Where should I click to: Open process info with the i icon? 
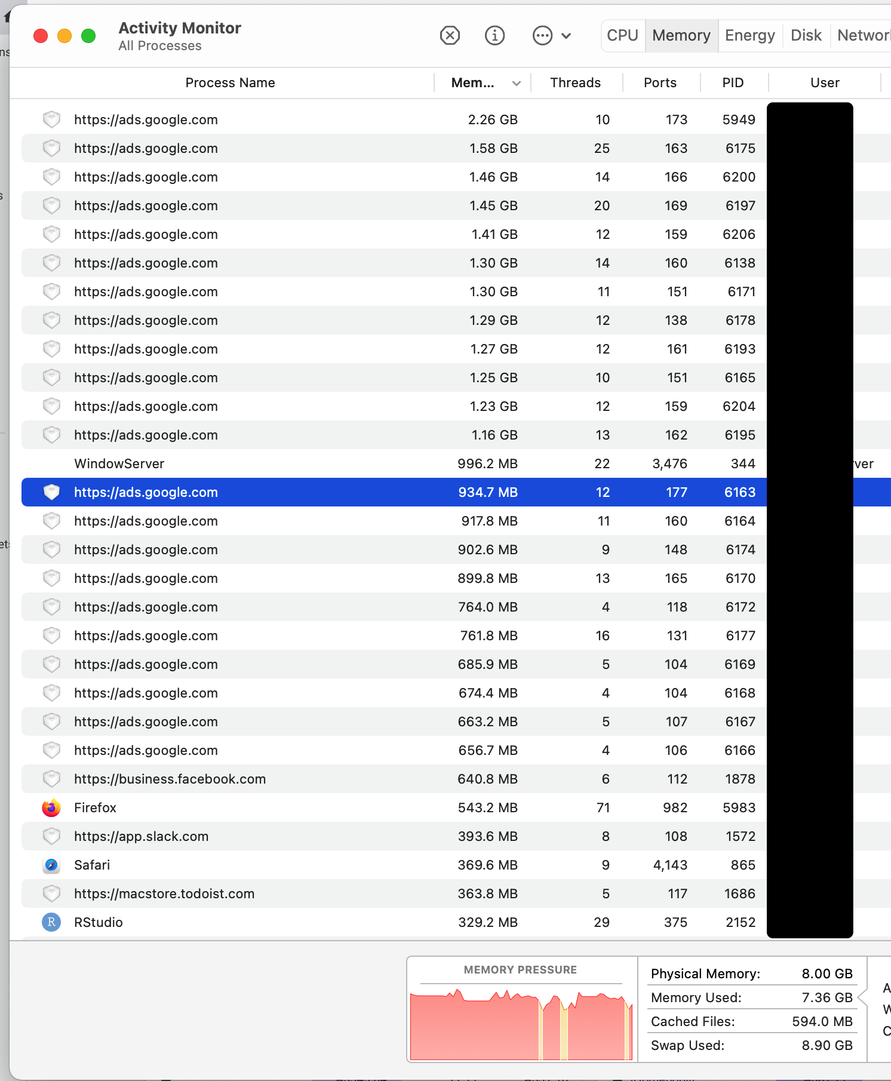coord(494,36)
